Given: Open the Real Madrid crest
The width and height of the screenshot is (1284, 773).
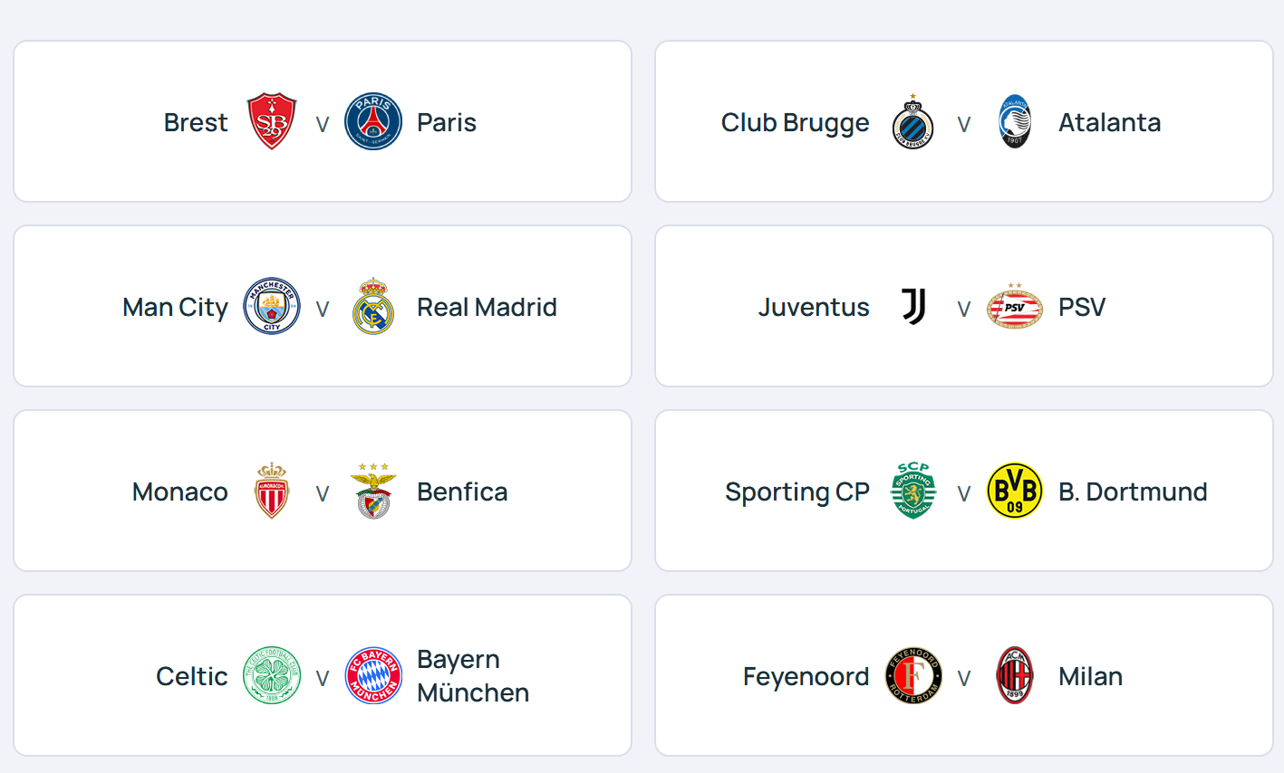Looking at the screenshot, I should tap(373, 306).
